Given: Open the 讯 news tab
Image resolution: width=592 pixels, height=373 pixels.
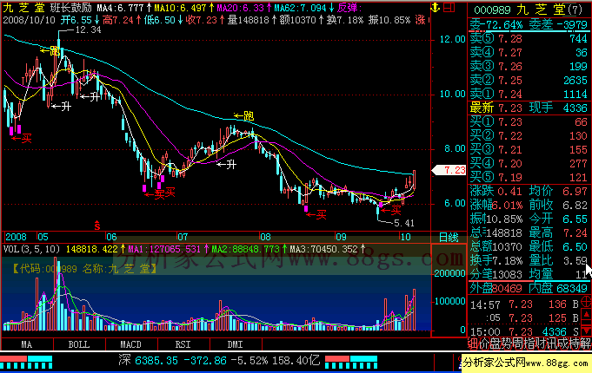Looking at the screenshot, I should pyautogui.click(x=552, y=344).
